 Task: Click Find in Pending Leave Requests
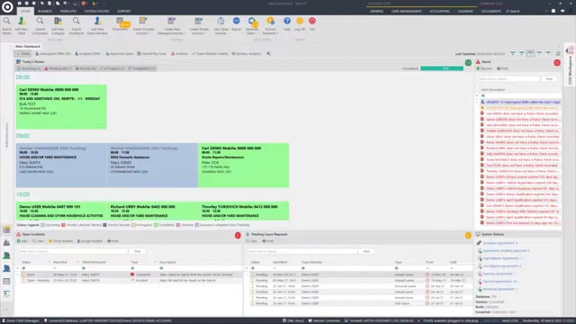[x=366, y=251]
